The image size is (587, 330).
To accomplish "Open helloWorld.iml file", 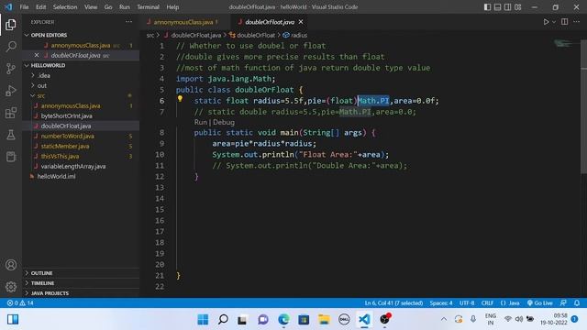I will point(56,177).
